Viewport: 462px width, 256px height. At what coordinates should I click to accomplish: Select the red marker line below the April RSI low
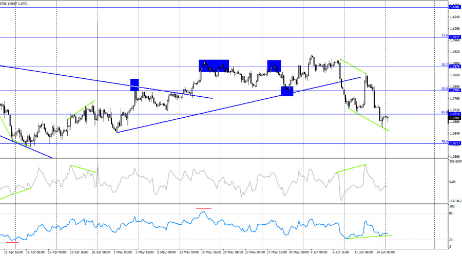tap(12, 243)
